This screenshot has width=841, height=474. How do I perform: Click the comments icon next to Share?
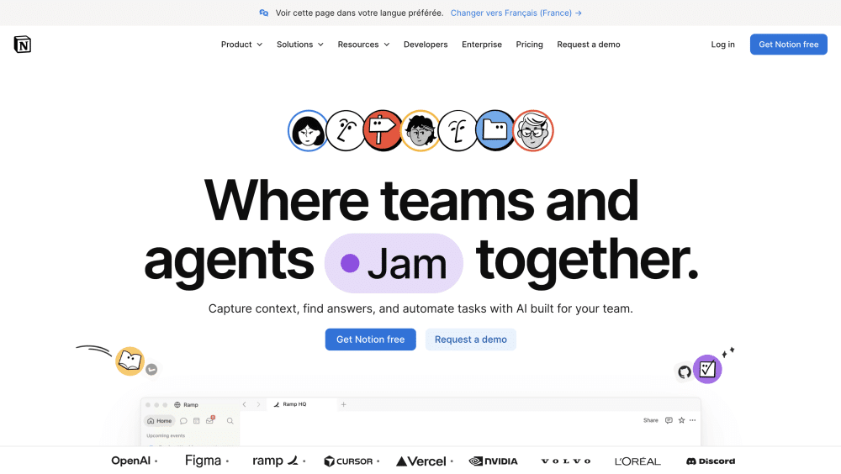(669, 420)
